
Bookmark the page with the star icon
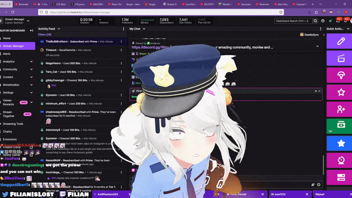click(x=281, y=12)
